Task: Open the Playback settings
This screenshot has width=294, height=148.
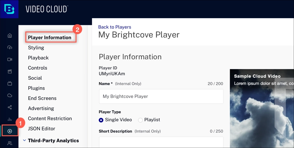Action: click(38, 58)
